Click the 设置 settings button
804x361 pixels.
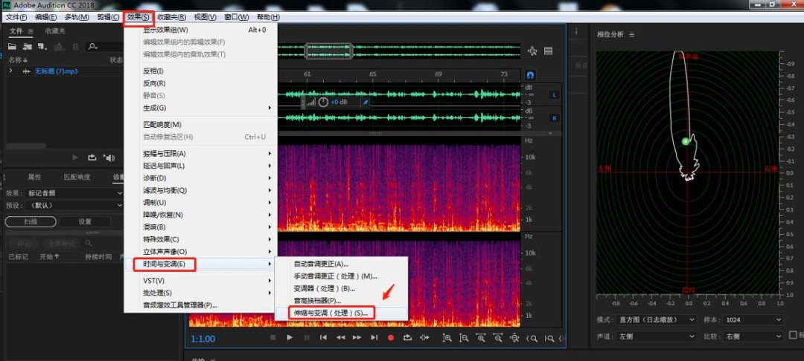[85, 221]
